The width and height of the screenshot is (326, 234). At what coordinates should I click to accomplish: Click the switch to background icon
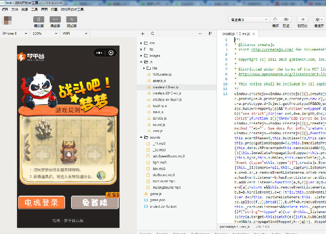pos(302,19)
